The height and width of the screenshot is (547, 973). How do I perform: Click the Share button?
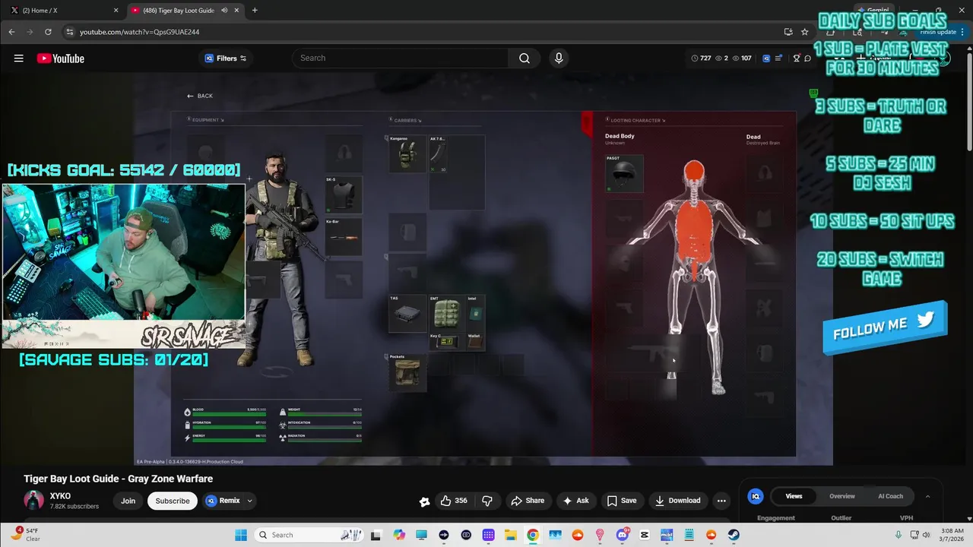[x=528, y=501]
